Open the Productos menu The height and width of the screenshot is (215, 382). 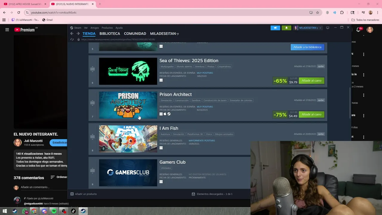coord(107,28)
